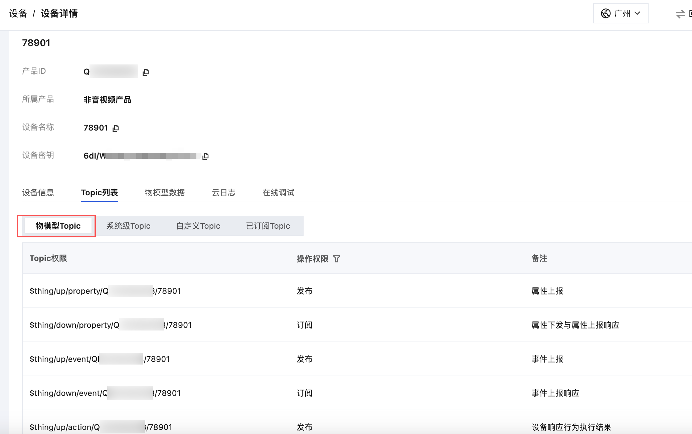Click the swap arrows icon at top right
This screenshot has width=692, height=434.
click(680, 14)
